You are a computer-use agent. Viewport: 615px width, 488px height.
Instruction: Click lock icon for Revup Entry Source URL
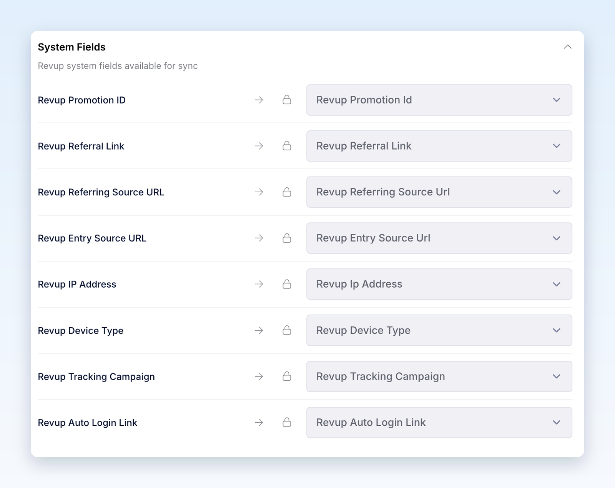(x=287, y=238)
